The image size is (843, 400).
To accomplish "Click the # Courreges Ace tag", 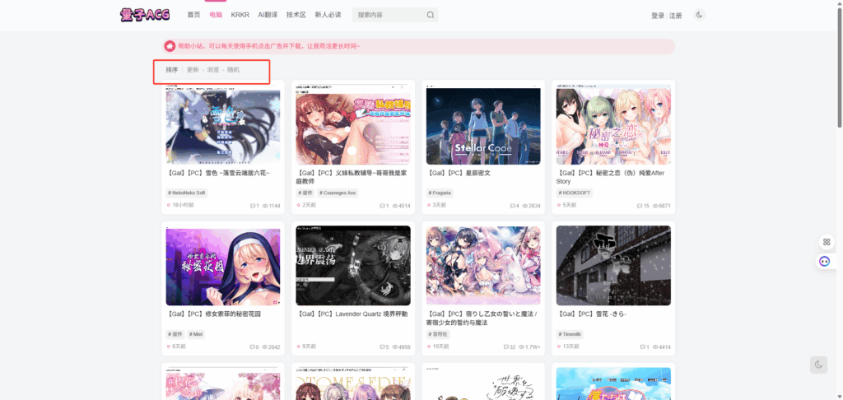I will tap(338, 193).
